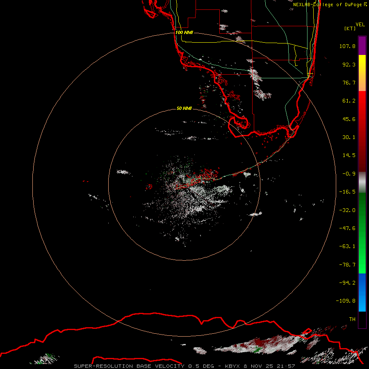Screen dimensions: 369x369
Task: Click the -94.2 velocity scale value
Action: (x=347, y=283)
